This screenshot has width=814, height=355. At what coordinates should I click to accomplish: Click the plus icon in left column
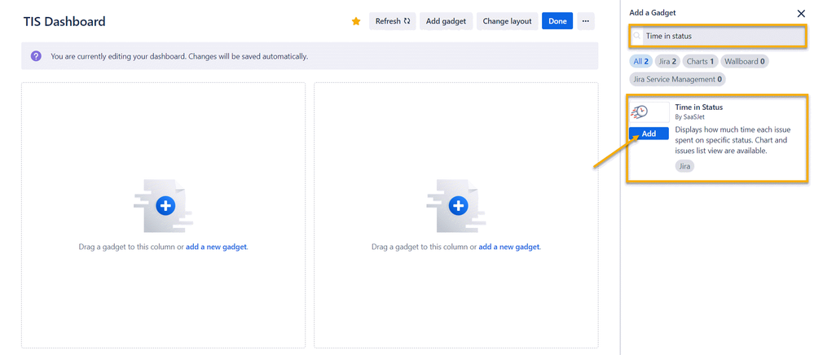pyautogui.click(x=165, y=206)
